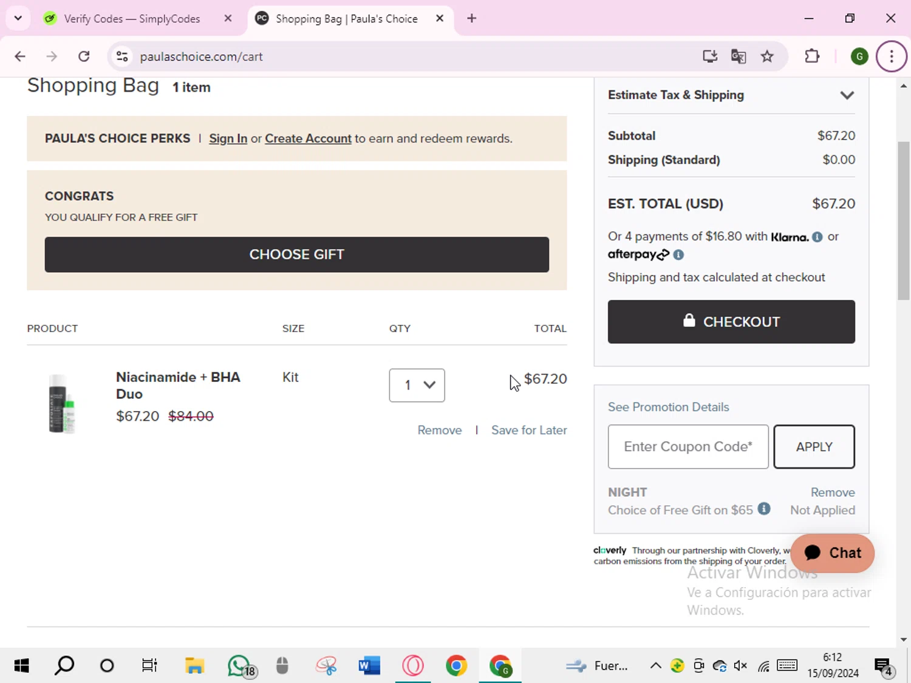This screenshot has width=911, height=683.
Task: Click the Afterpay info icon
Action: [678, 255]
